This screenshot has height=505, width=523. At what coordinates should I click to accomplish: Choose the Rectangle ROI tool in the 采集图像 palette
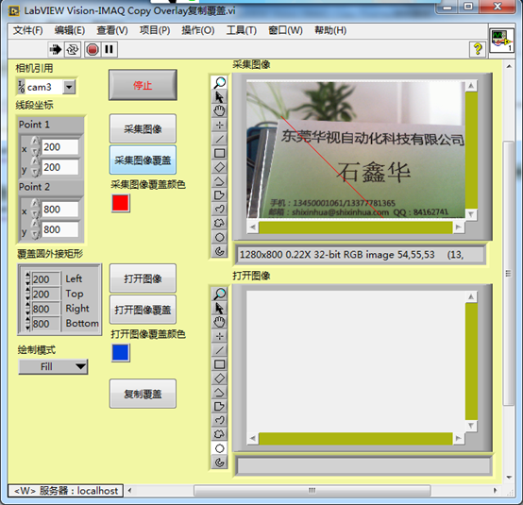click(x=219, y=153)
